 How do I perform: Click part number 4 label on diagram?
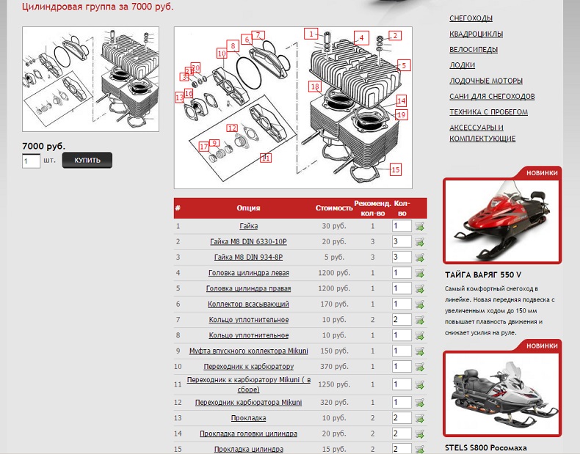[x=361, y=37]
